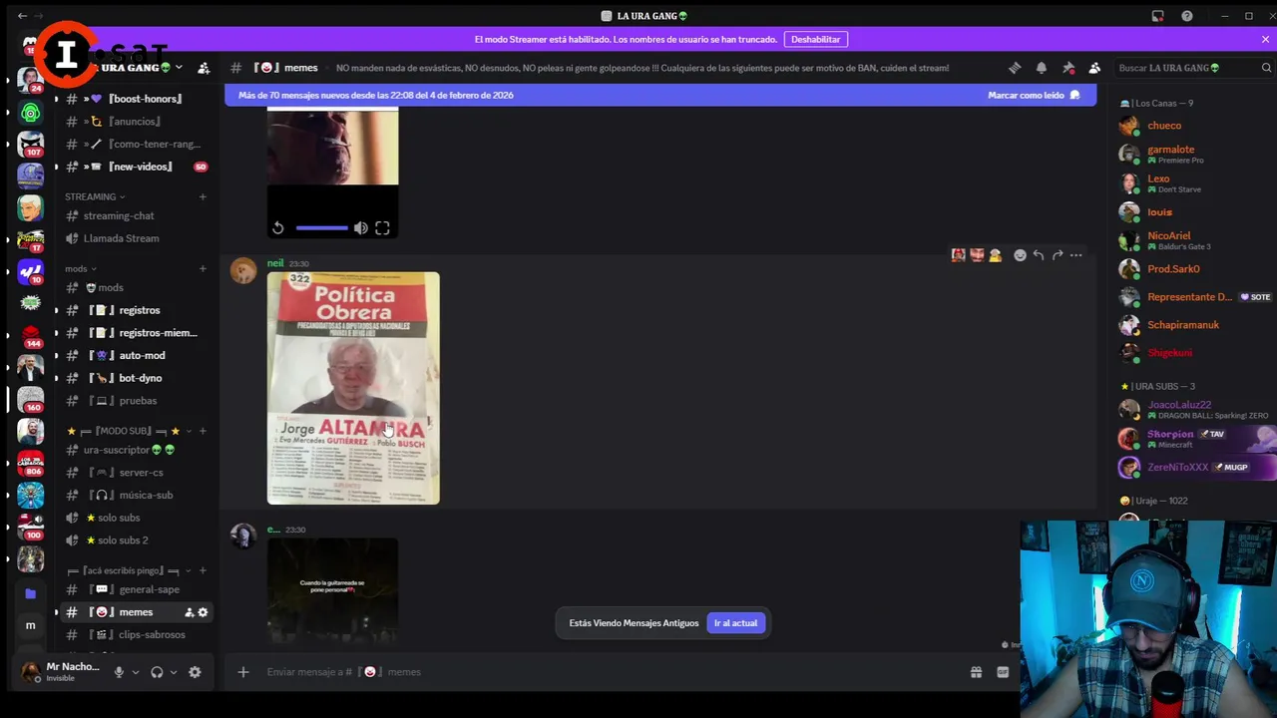Open the help question mark icon
Viewport: 1277px width, 718px height.
coord(1187,16)
